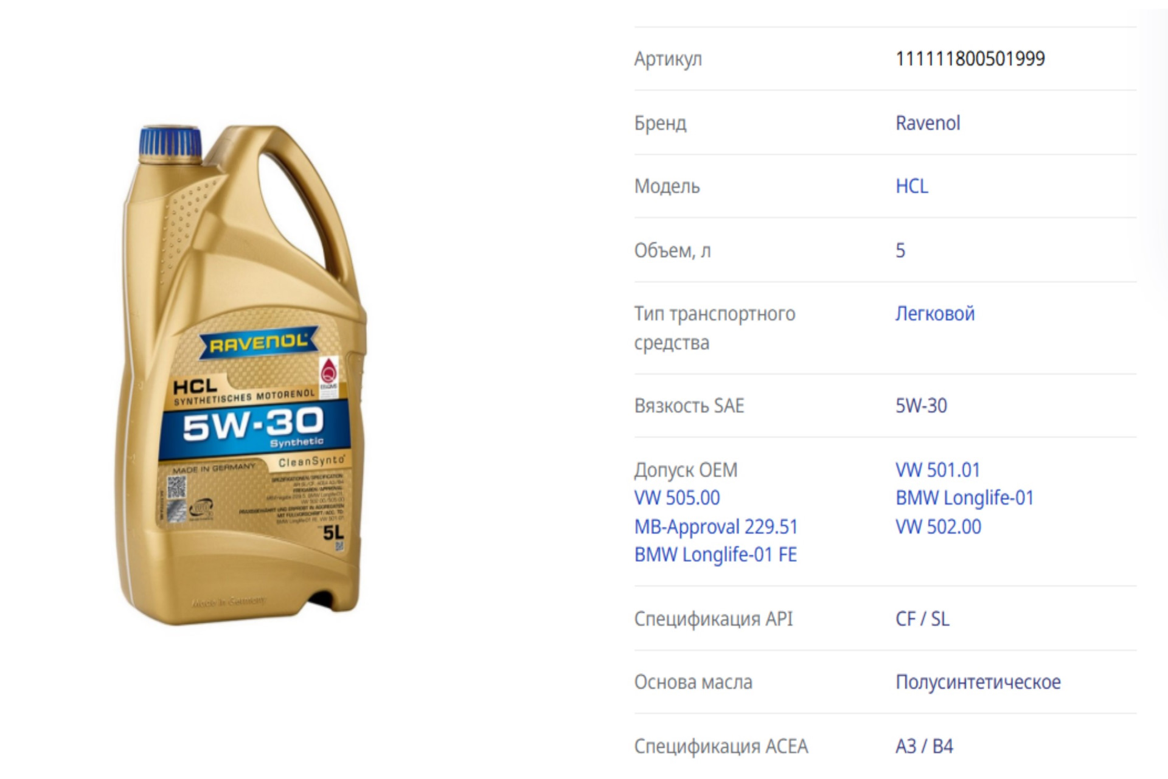Click the blue cap of the canister
Image resolution: width=1168 pixels, height=779 pixels.
[x=170, y=141]
